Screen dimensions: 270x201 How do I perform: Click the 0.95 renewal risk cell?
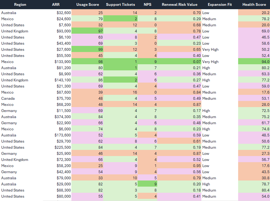pyautogui.click(x=179, y=166)
